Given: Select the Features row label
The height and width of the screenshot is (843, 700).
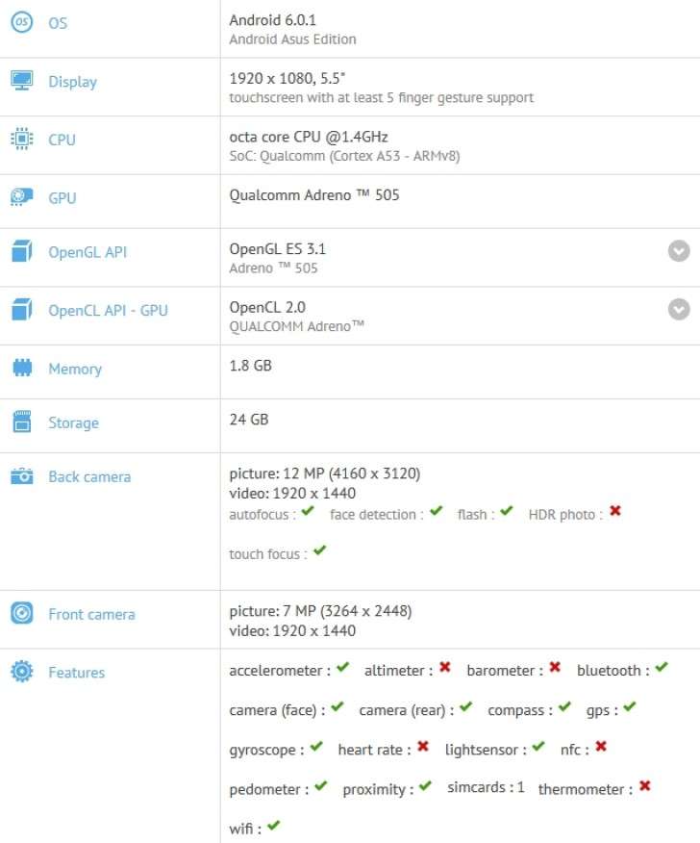Looking at the screenshot, I should point(76,673).
